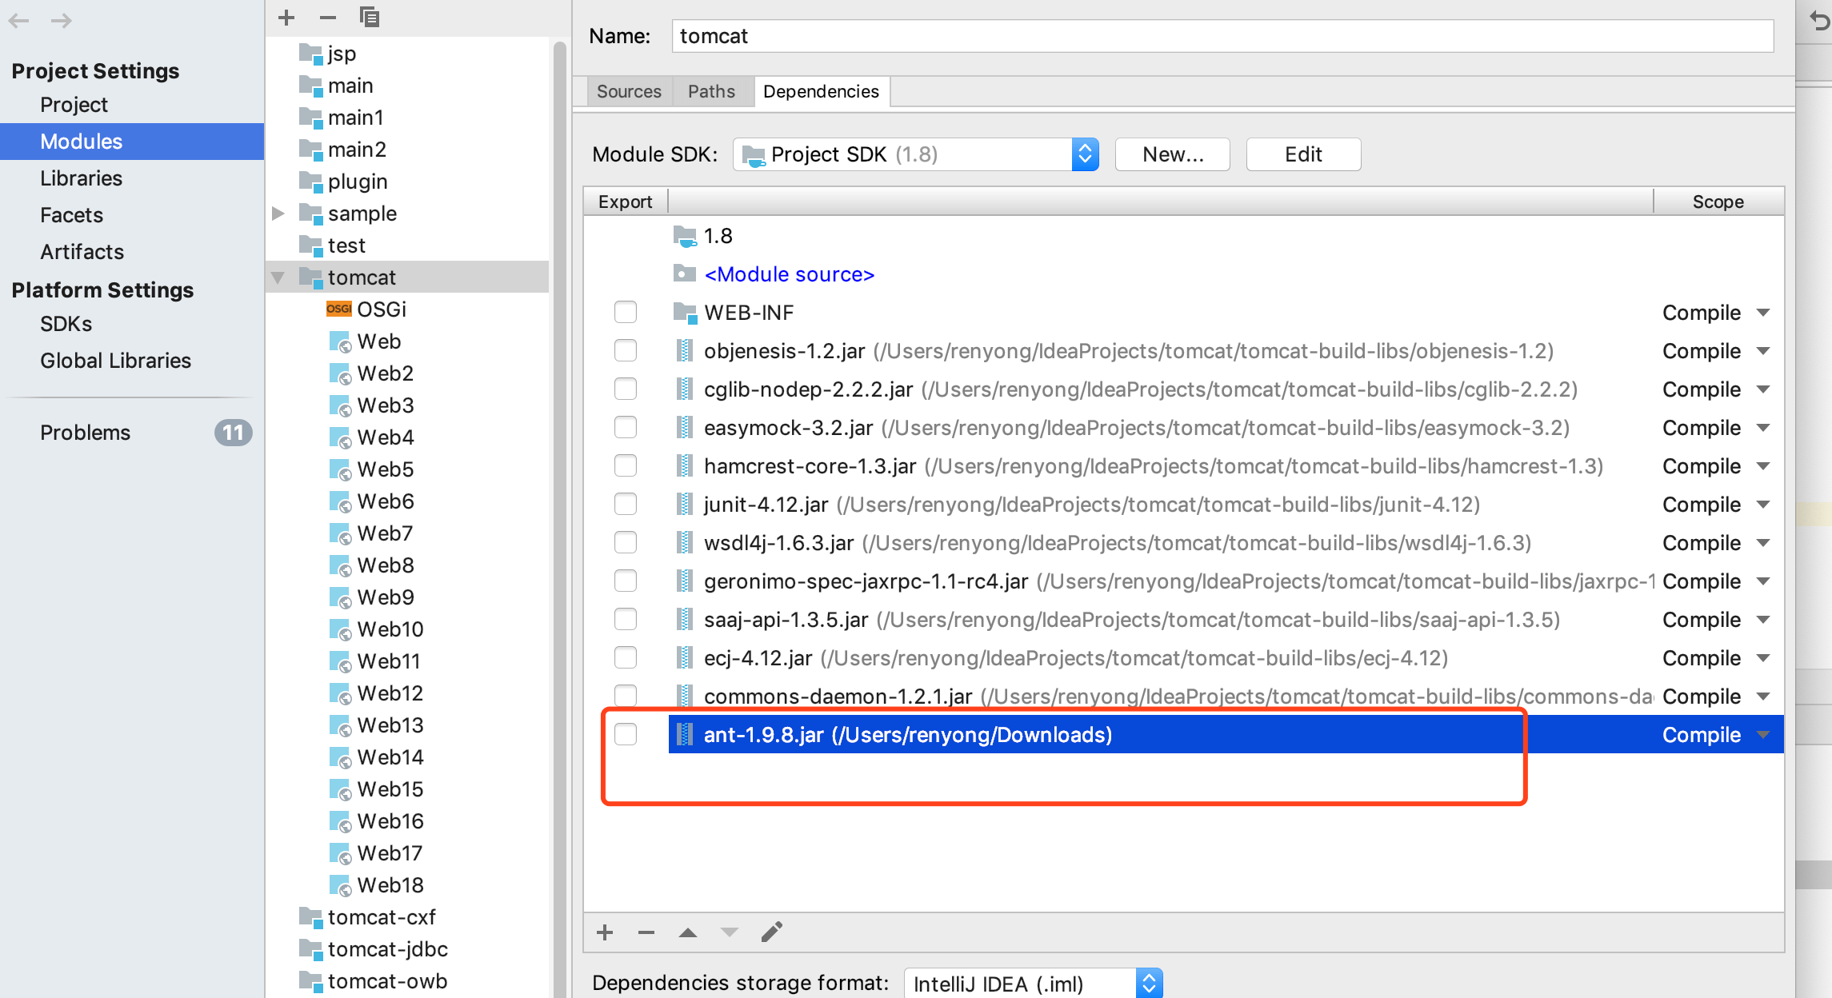
Task: Switch to the Sources tab
Action: pos(629,91)
